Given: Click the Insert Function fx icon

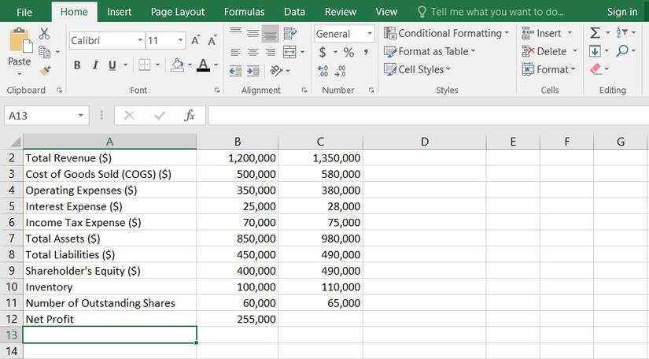Looking at the screenshot, I should (x=189, y=116).
